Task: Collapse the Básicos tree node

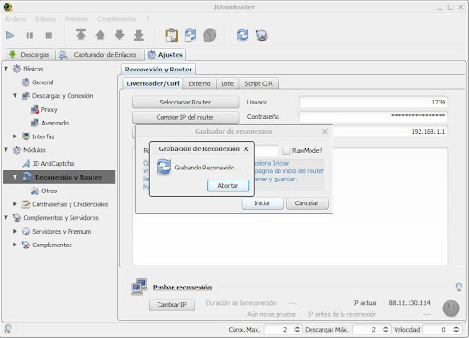Action: [5, 69]
